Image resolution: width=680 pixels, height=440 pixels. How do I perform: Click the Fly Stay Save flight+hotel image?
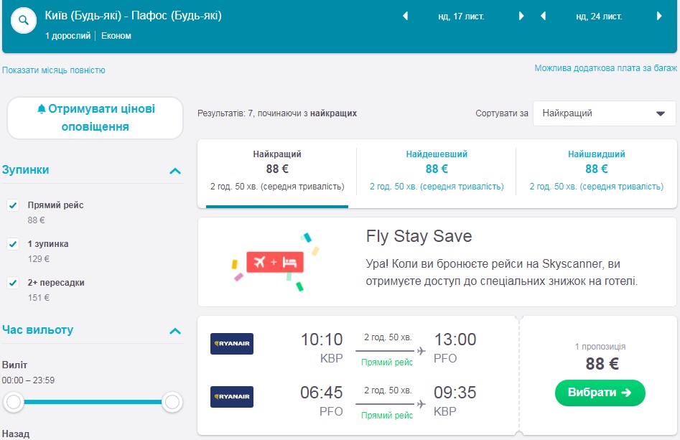275,262
